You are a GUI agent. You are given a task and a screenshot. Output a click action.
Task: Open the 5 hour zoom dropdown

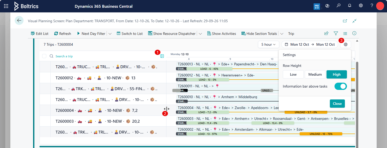[269, 44]
